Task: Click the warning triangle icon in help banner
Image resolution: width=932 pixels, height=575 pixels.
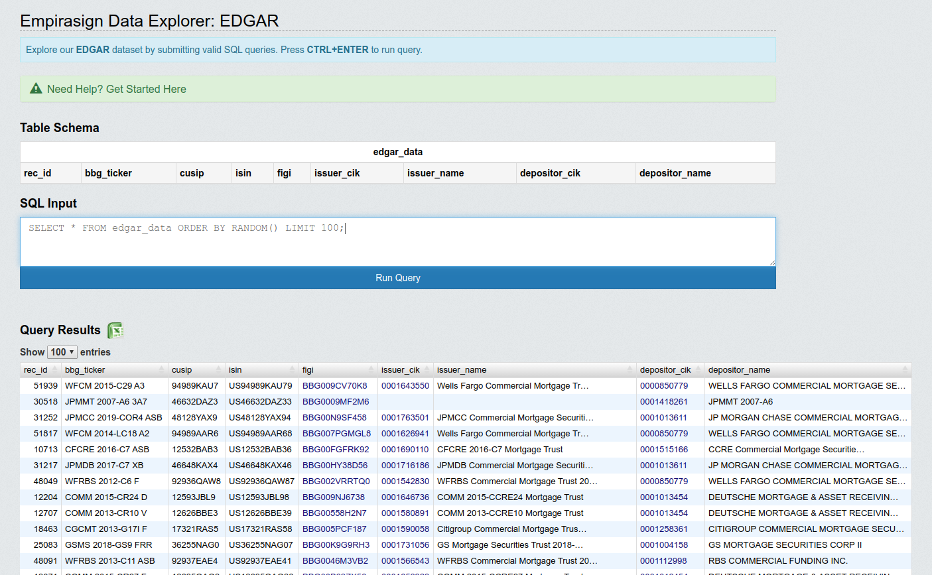Action: [x=36, y=89]
